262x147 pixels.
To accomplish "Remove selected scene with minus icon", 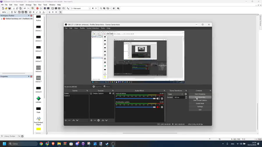I will (69, 120).
